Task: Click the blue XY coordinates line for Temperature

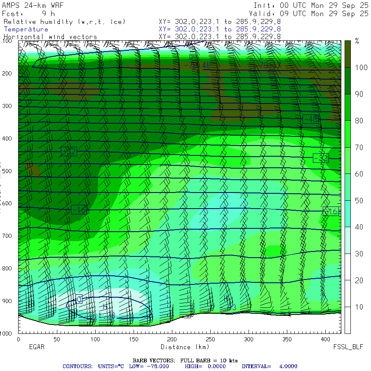Action: coord(220,29)
